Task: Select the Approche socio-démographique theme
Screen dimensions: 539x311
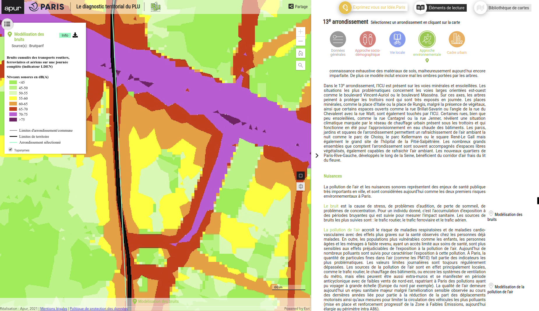Action: 367,40
